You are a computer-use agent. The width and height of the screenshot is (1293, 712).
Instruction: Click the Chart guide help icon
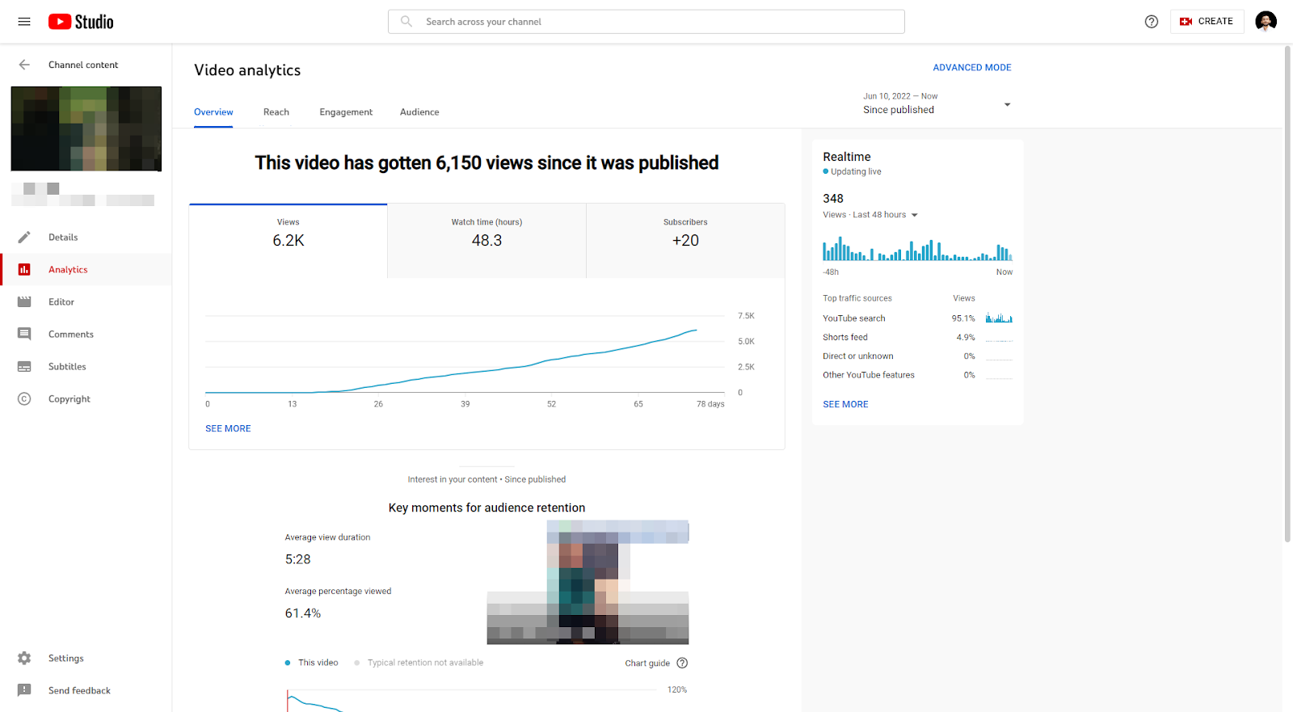tap(682, 663)
